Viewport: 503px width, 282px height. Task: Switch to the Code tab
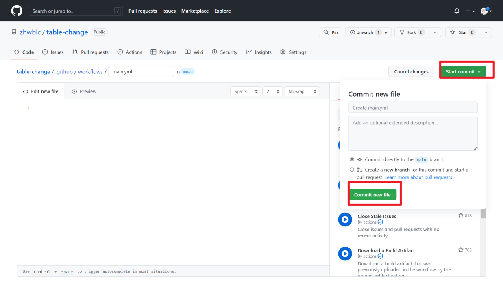[24, 52]
